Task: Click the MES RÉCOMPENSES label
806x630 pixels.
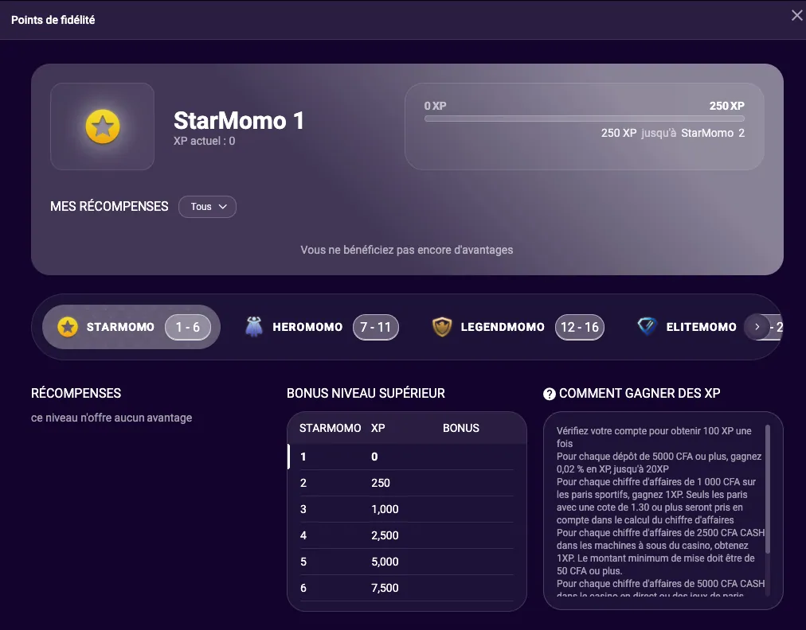Action: tap(109, 206)
